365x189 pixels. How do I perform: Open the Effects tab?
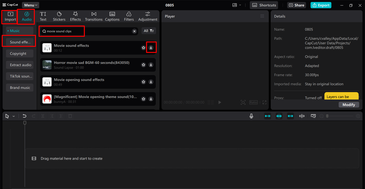point(75,16)
